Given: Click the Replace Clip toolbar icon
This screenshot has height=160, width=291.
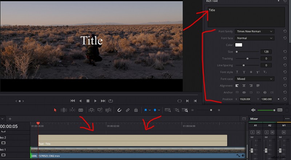Looking at the screenshot, I should click(x=108, y=110).
